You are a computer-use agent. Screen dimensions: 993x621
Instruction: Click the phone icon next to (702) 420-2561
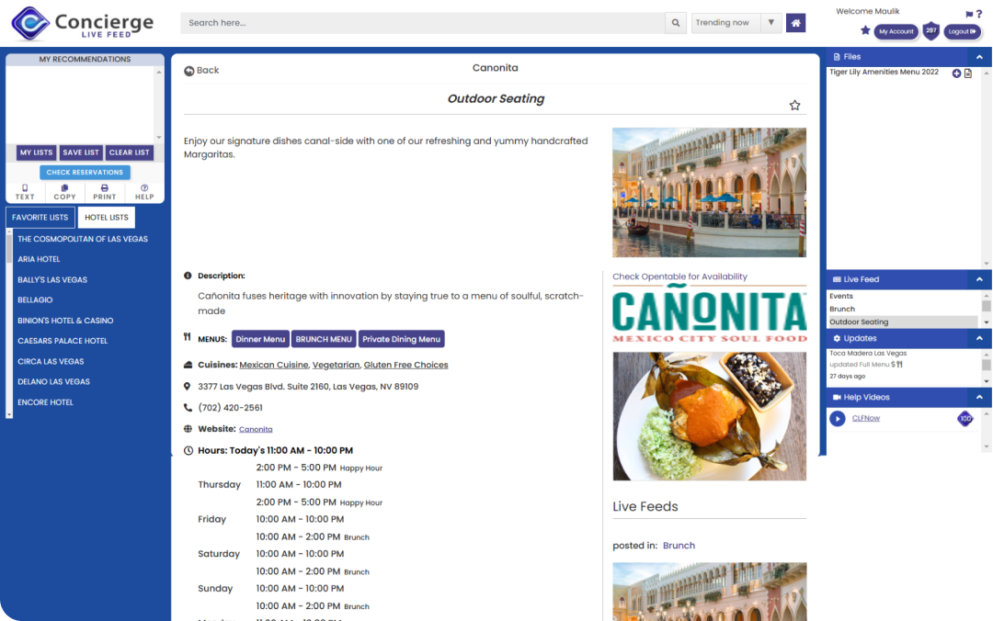coord(188,408)
